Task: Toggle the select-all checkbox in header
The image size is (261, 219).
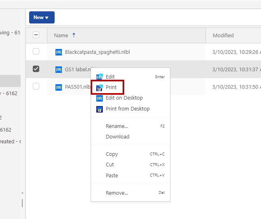Action: pos(36,35)
